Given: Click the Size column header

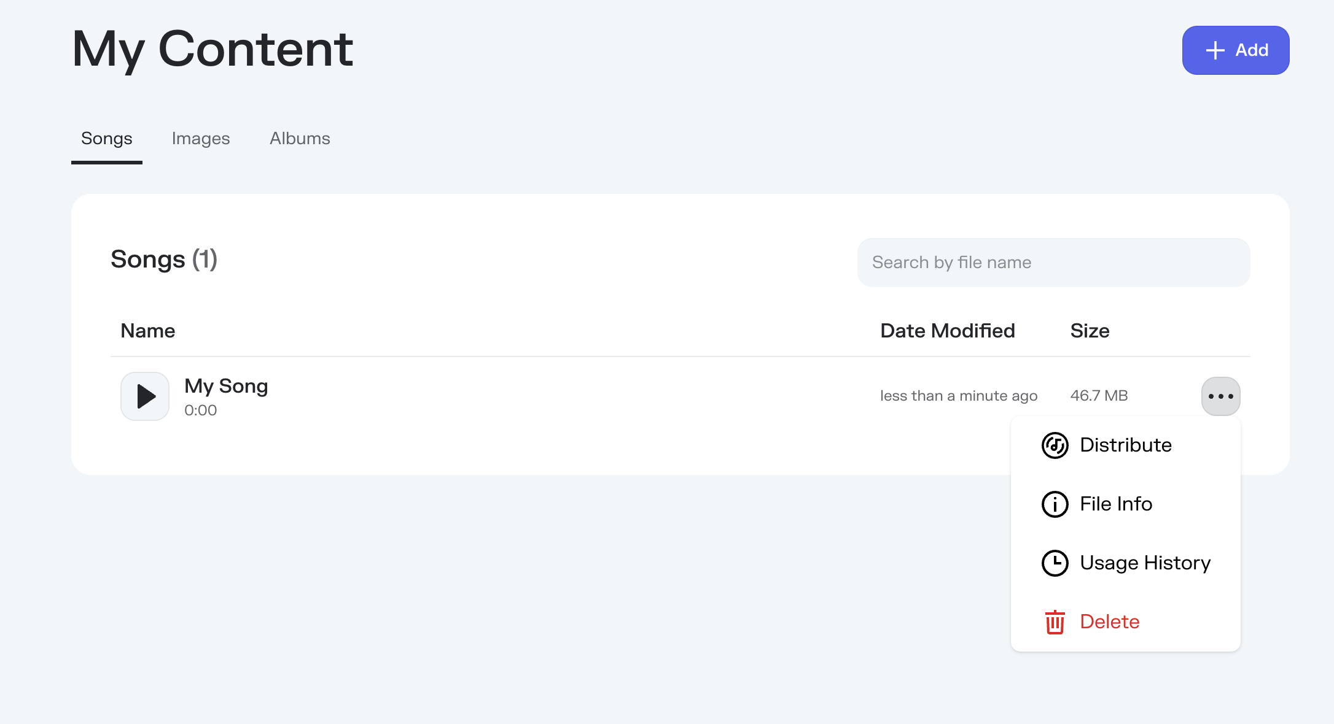Looking at the screenshot, I should [1090, 331].
